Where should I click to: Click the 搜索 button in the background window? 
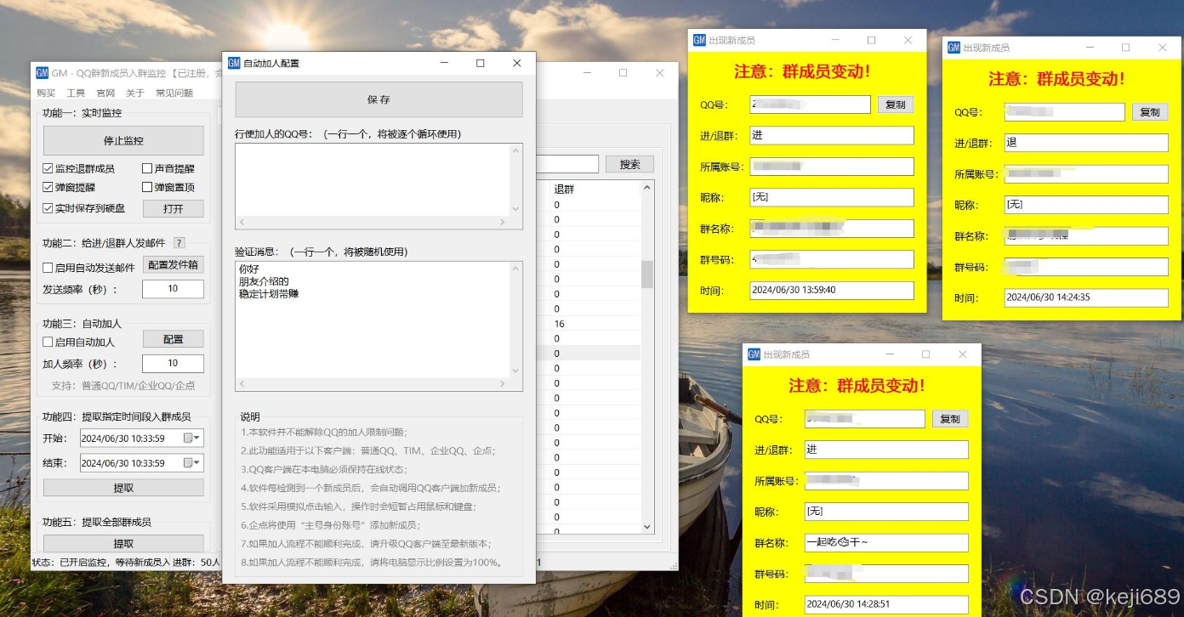coord(630,165)
